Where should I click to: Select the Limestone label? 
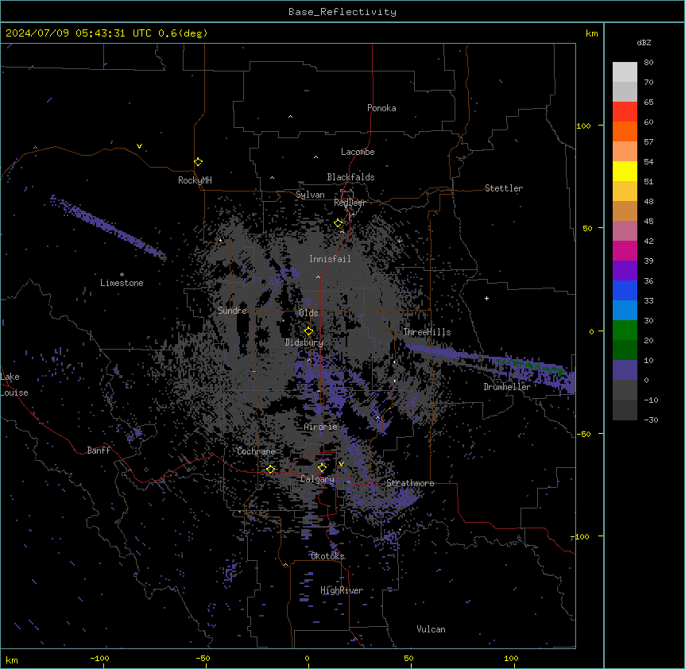[x=122, y=283]
